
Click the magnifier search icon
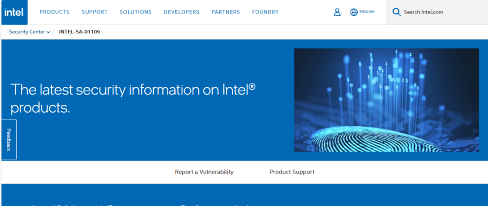pyautogui.click(x=396, y=12)
